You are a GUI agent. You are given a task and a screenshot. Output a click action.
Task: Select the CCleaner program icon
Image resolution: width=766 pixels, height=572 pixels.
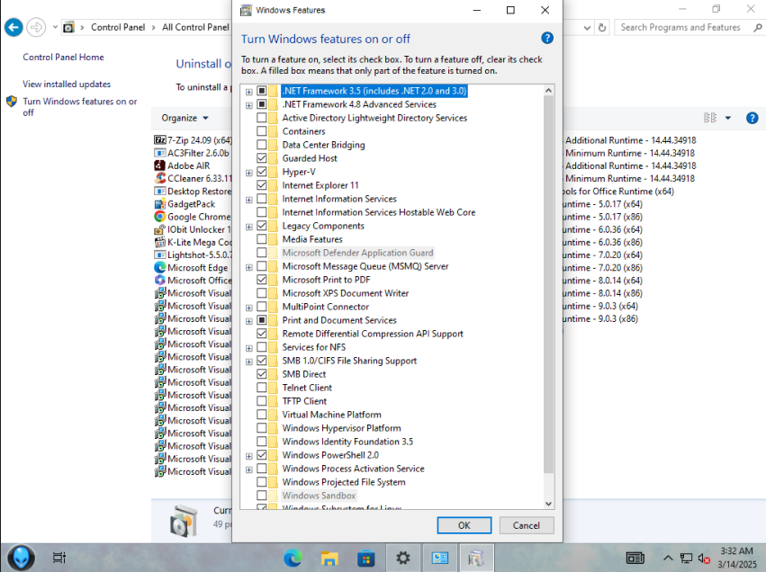[159, 178]
